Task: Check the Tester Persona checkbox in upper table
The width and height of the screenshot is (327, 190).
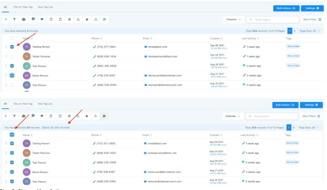Action: [12, 56]
